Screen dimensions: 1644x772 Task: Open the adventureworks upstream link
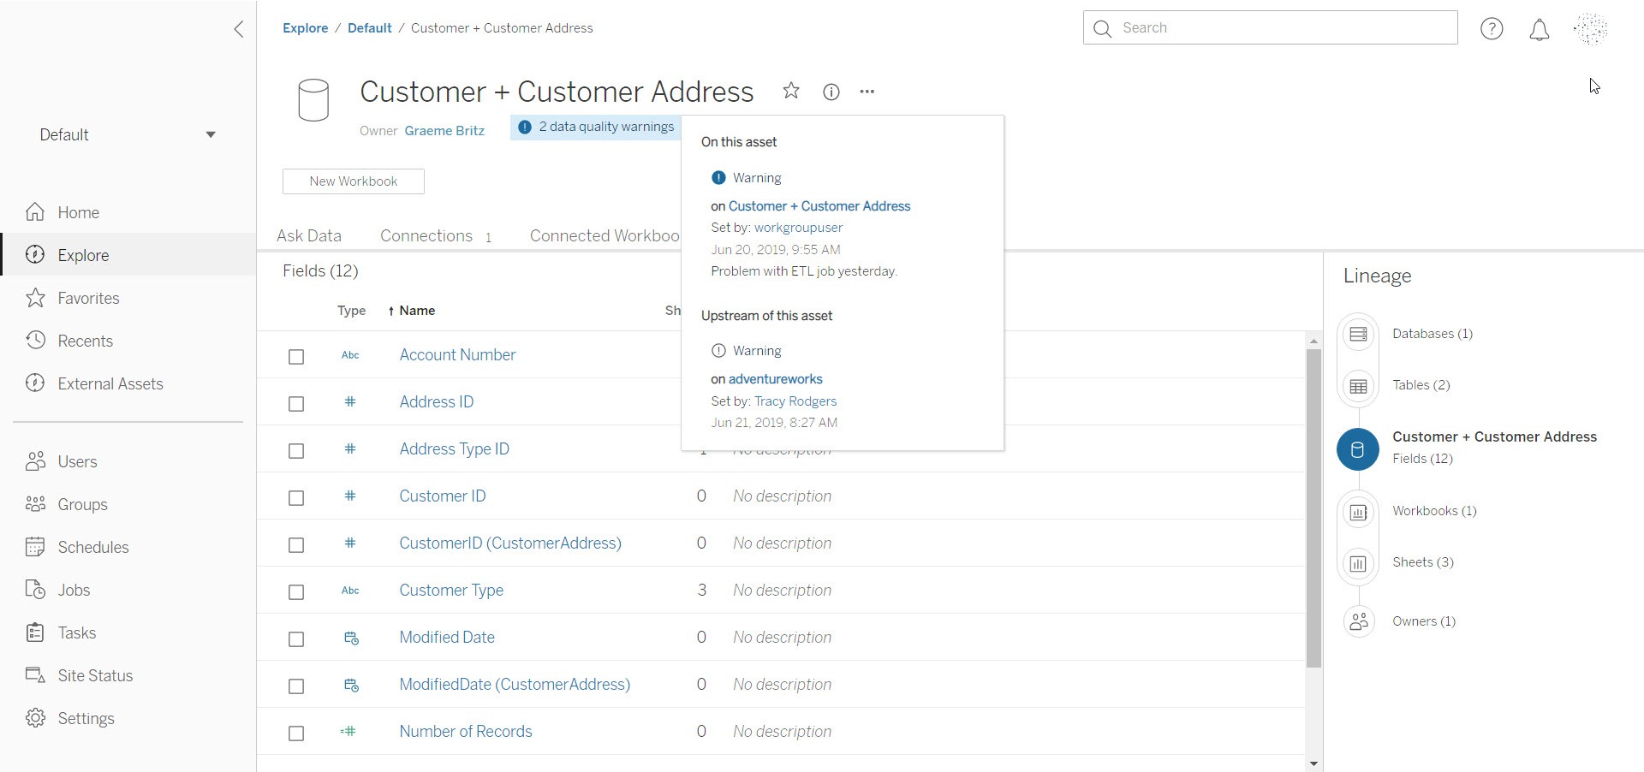coord(775,379)
